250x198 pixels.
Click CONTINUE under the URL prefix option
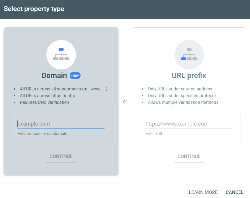(189, 156)
